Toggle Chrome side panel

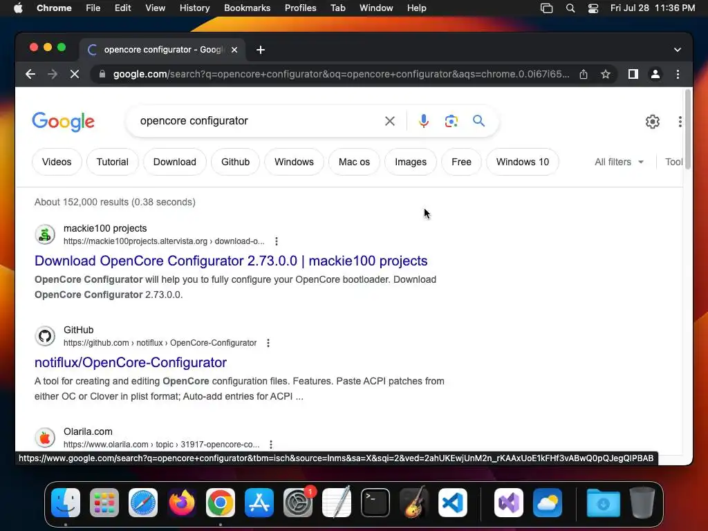pyautogui.click(x=633, y=74)
